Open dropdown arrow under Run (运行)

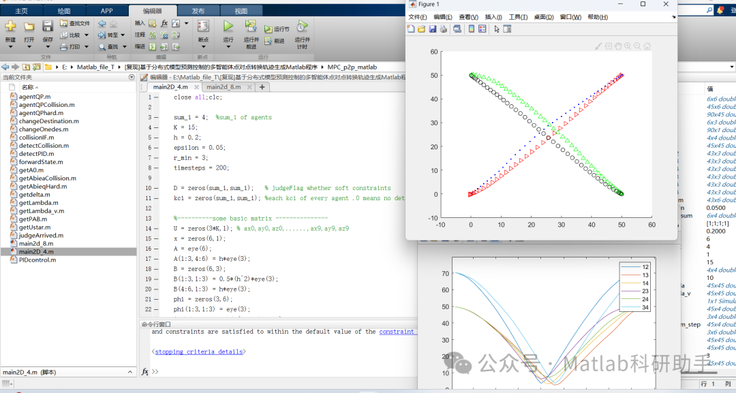click(x=228, y=47)
